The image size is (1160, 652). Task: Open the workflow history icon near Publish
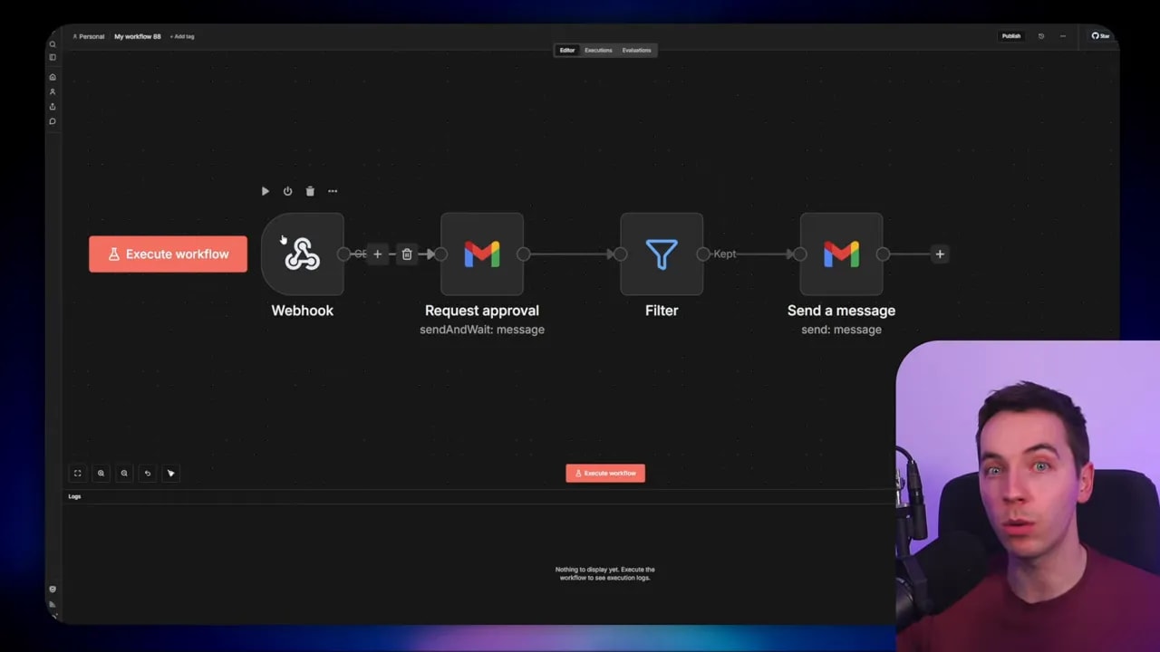click(x=1041, y=36)
